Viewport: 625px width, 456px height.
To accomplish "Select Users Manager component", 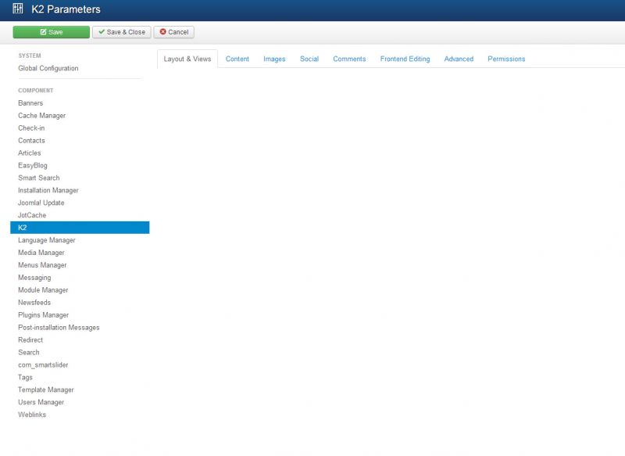I will click(x=41, y=402).
